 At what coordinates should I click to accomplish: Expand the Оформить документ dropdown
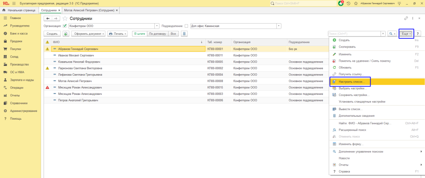tap(88, 34)
